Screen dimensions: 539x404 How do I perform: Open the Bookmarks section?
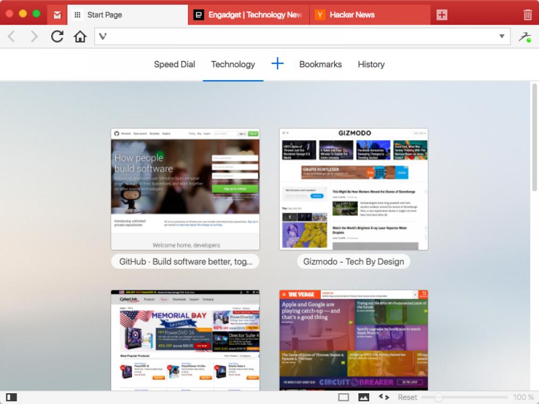pyautogui.click(x=320, y=64)
